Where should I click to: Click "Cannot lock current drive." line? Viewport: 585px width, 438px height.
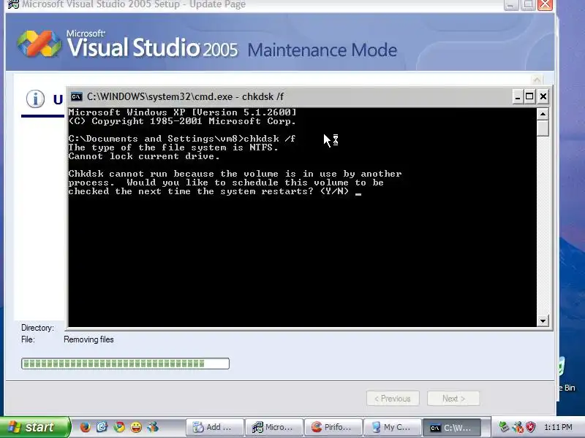pos(144,156)
